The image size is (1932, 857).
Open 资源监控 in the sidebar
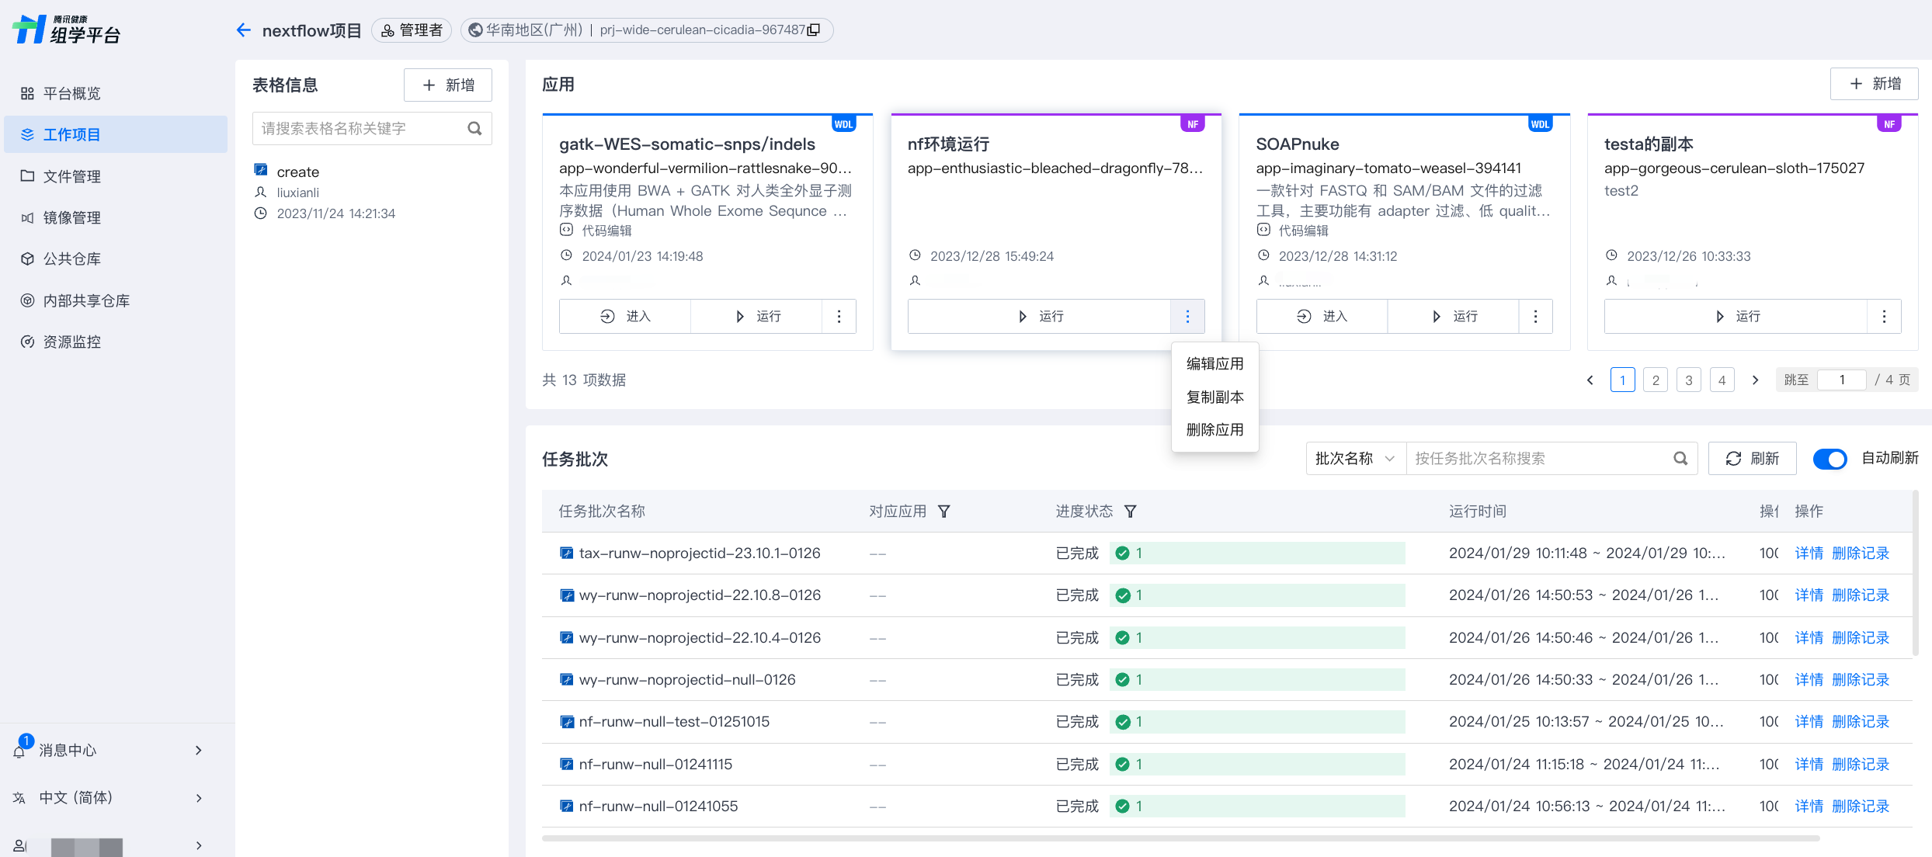71,342
